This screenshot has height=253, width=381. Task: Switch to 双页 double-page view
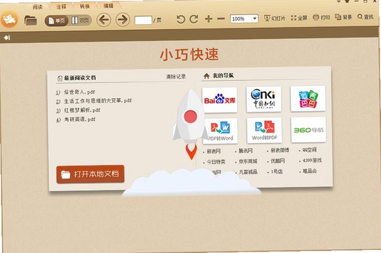coord(80,20)
